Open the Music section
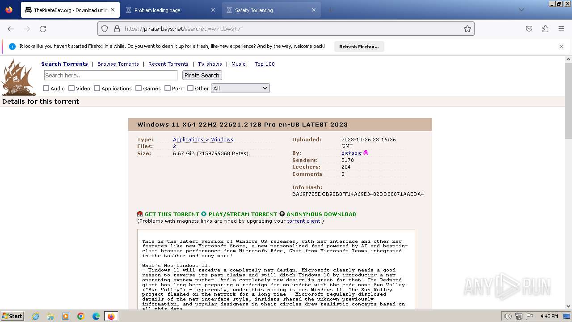Screen dimensions: 572x322 238,64
